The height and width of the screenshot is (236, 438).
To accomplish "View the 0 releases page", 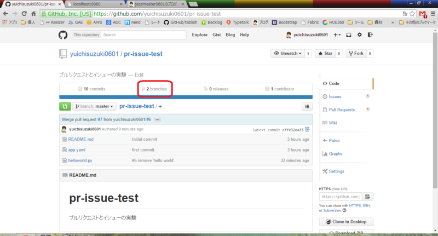I will point(216,89).
